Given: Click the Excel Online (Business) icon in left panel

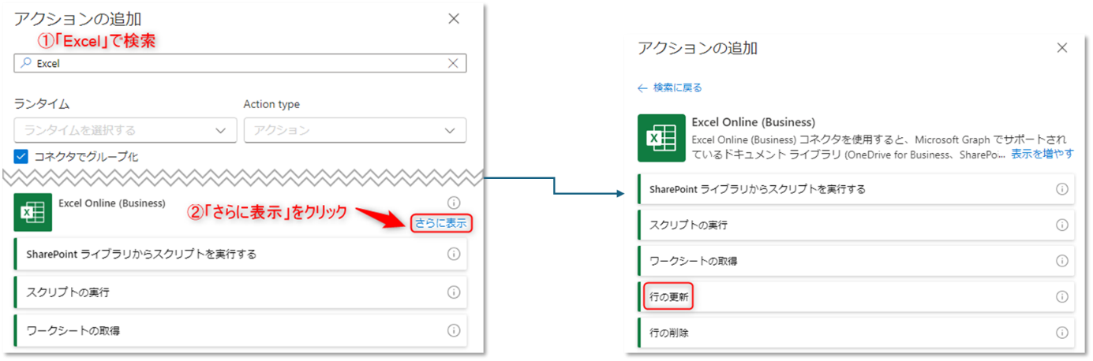Looking at the screenshot, I should (x=32, y=212).
